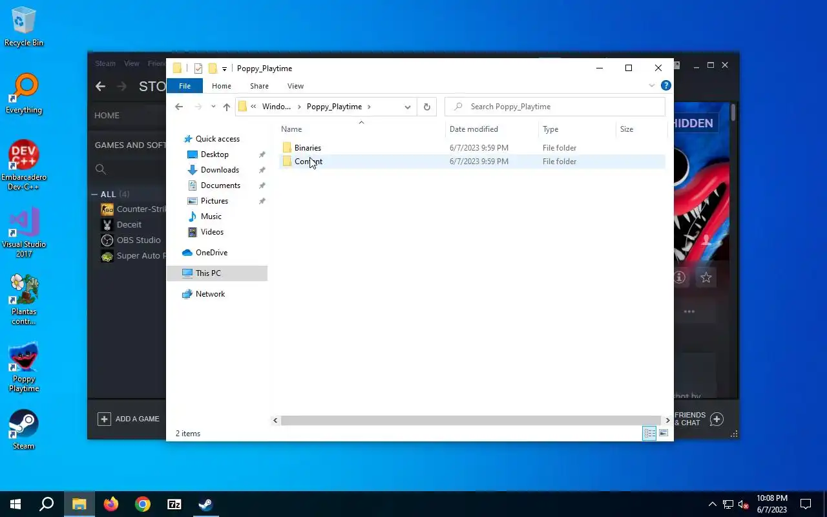Switch to Steam via taskbar icon
This screenshot has width=827, height=517.
coord(206,504)
